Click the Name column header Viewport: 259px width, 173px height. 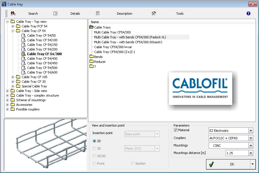click(139, 22)
